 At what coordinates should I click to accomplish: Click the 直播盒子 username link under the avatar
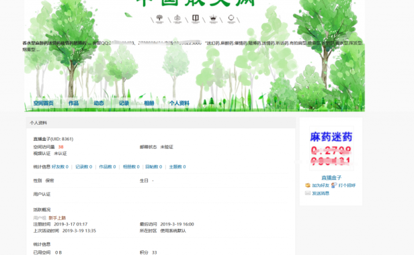331,178
